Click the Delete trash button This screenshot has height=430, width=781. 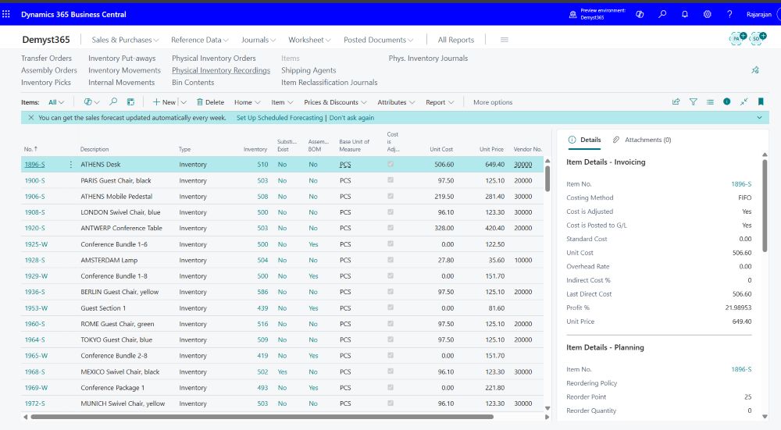pos(210,102)
